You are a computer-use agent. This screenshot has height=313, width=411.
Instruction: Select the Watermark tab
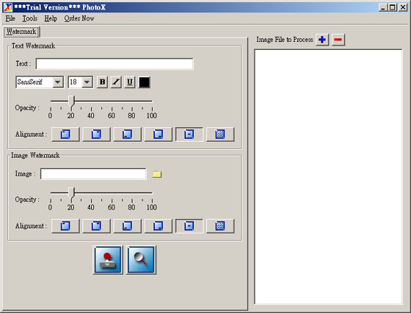point(21,32)
